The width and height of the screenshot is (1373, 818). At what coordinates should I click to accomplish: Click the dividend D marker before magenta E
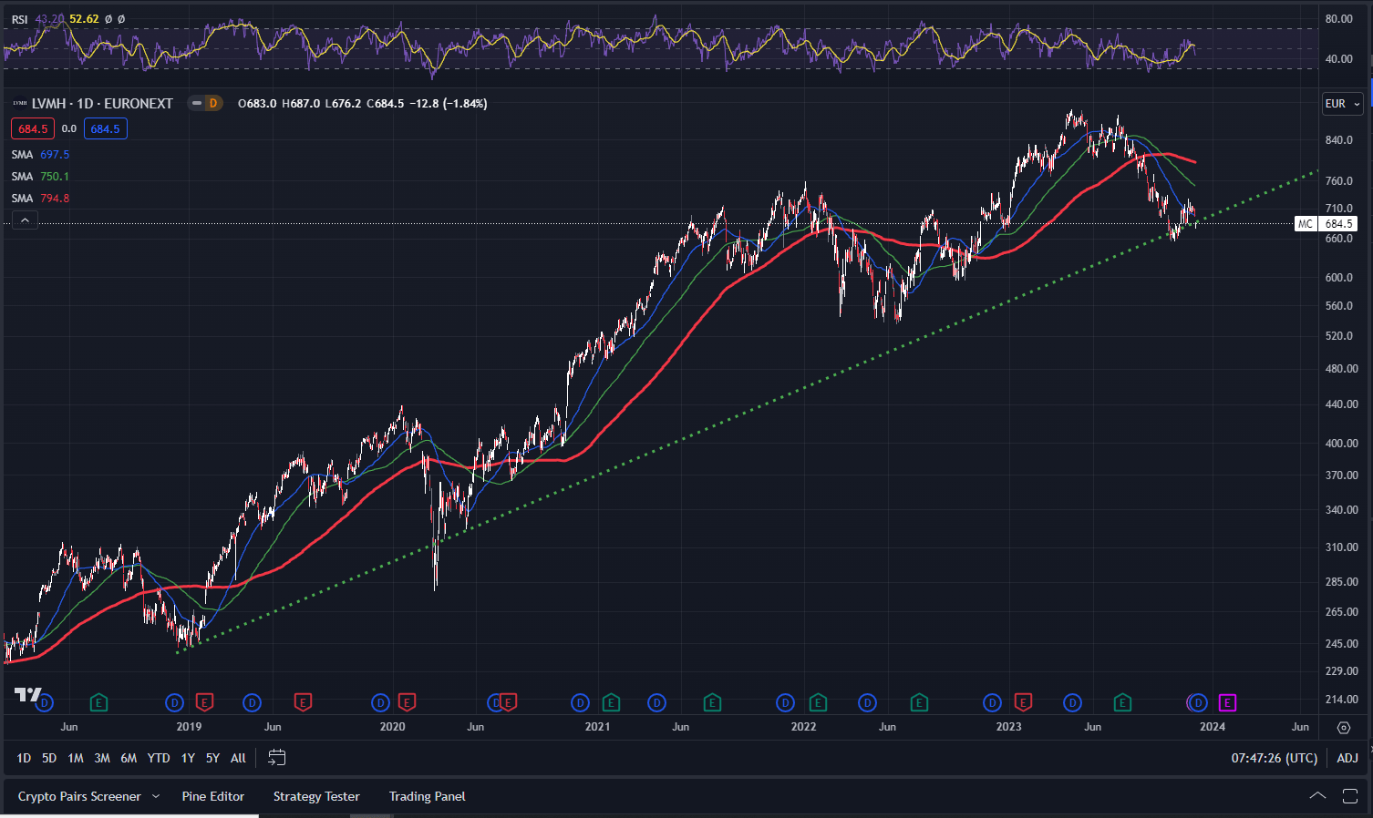click(x=1198, y=702)
